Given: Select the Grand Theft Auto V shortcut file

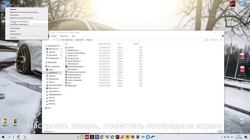Looking at the screenshot, I should point(73,61).
